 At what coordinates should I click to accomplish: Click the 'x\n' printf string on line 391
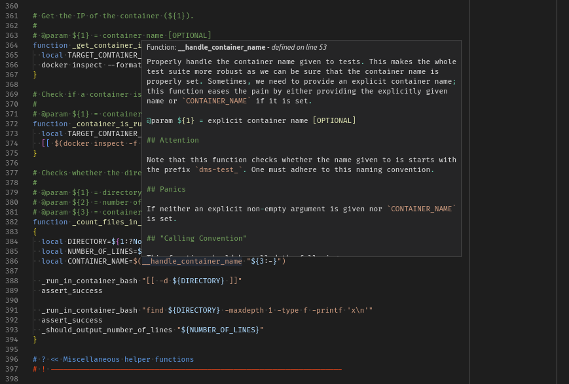[358, 310]
